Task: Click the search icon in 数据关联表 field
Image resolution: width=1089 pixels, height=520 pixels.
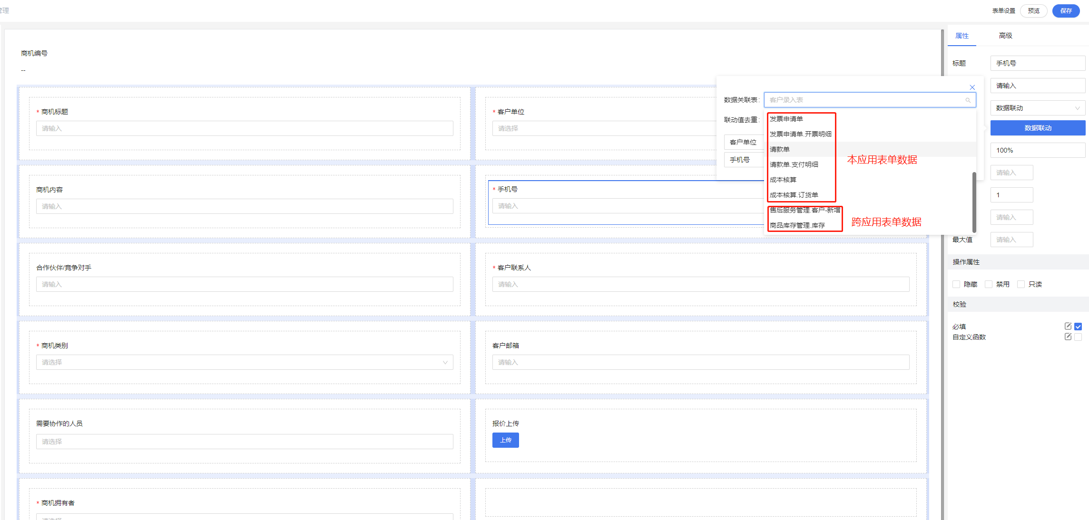Action: (x=968, y=100)
